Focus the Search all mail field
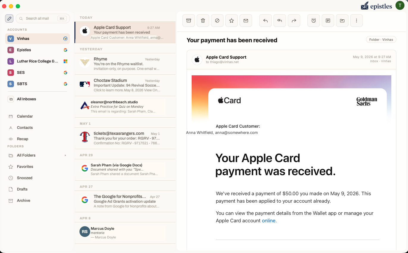The width and height of the screenshot is (408, 253). [x=43, y=18]
